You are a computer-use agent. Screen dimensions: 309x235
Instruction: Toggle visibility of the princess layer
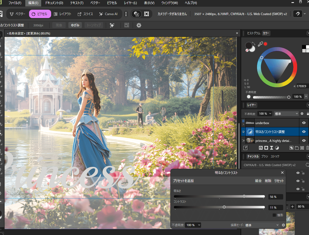click(x=304, y=141)
